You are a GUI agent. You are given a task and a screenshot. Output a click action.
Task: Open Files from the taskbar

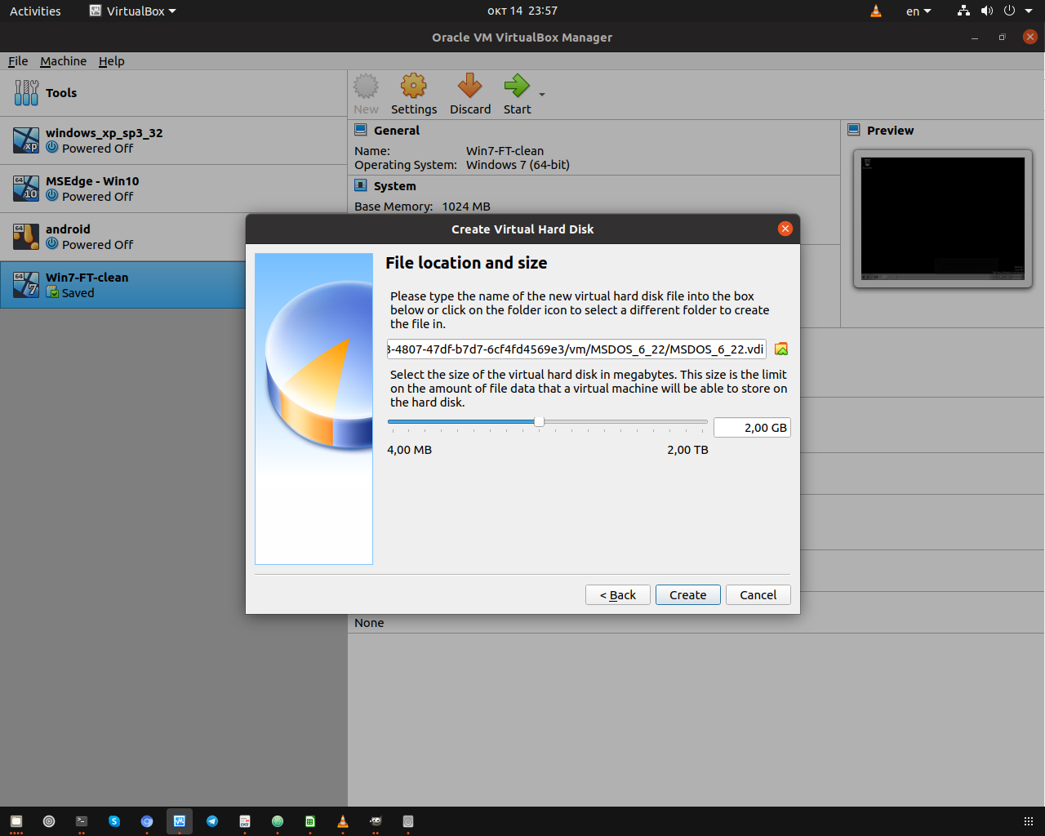click(x=16, y=821)
